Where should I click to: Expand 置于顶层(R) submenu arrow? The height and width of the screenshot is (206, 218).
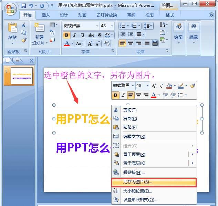coord(193,154)
